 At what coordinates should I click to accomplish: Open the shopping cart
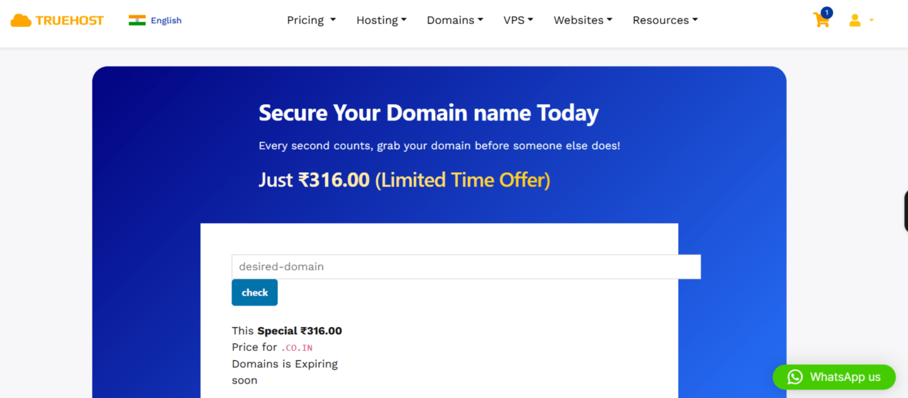(x=822, y=22)
